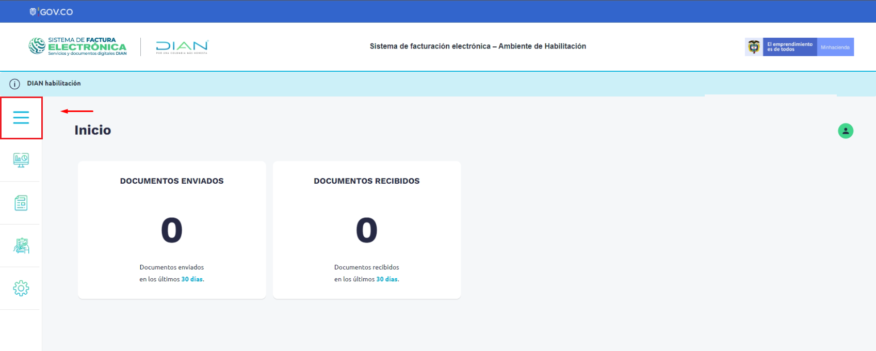Image resolution: width=876 pixels, height=351 pixels.
Task: Click the Colombian coat of arms emblem
Action: (x=754, y=47)
